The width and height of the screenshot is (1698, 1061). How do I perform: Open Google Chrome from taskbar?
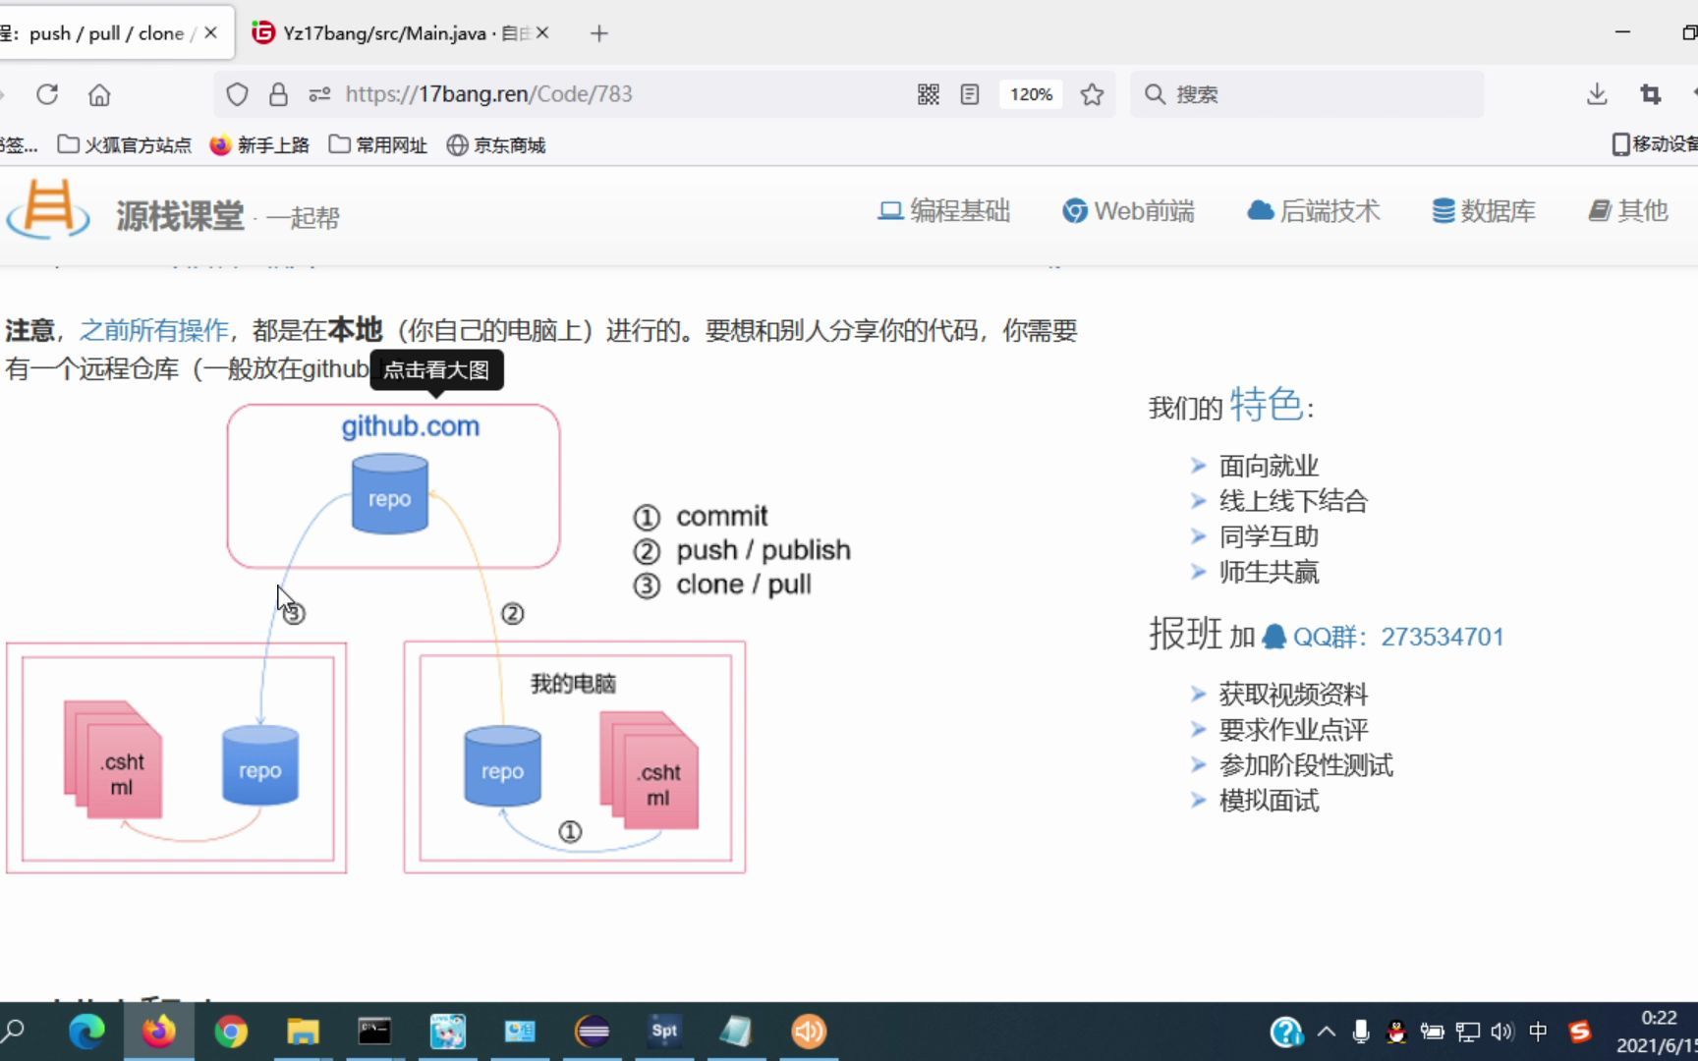click(x=231, y=1032)
